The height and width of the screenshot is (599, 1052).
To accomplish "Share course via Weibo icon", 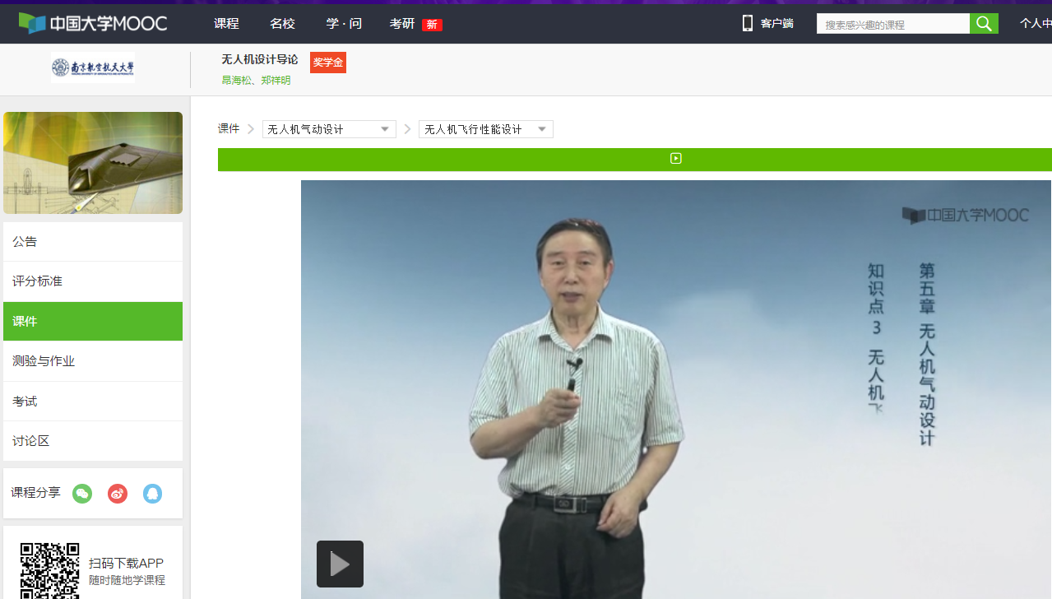I will (118, 494).
